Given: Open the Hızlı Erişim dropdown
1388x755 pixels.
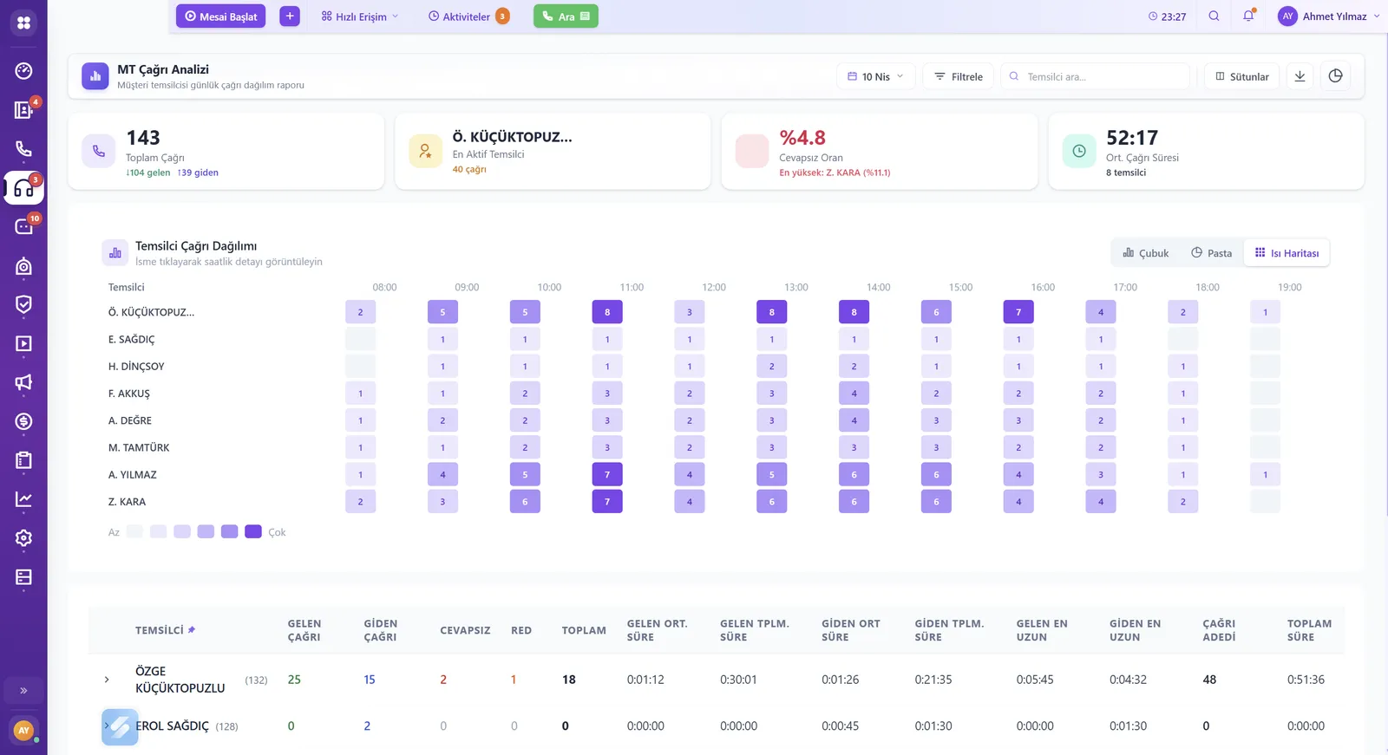Looking at the screenshot, I should pos(360,16).
